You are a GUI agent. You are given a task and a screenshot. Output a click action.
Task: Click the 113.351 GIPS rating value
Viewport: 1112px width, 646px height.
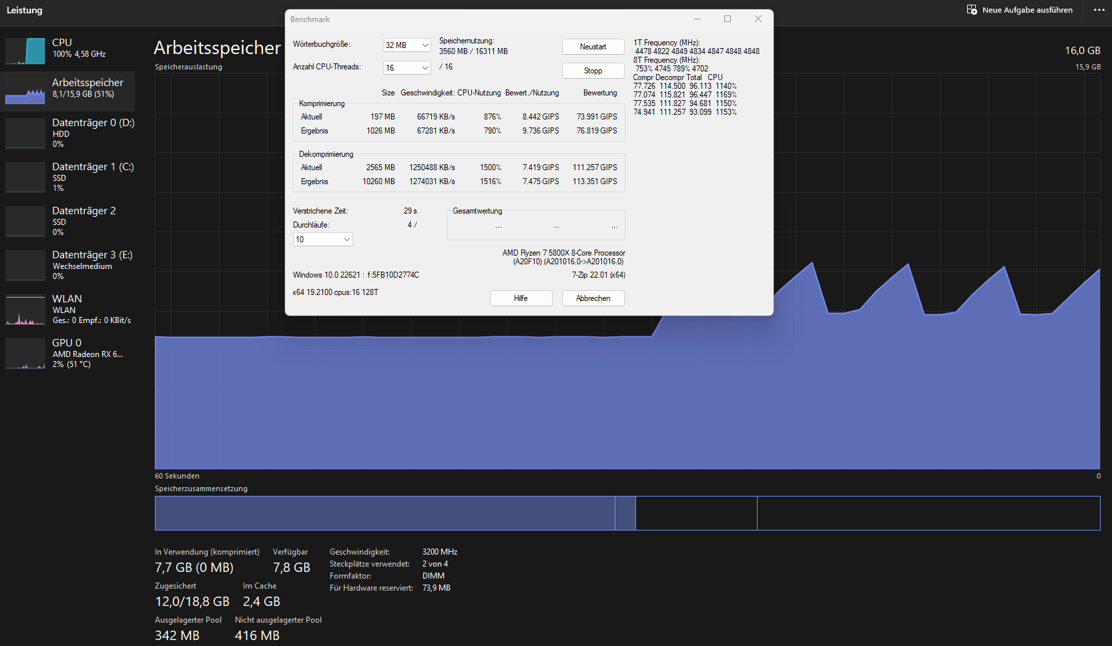(x=595, y=182)
